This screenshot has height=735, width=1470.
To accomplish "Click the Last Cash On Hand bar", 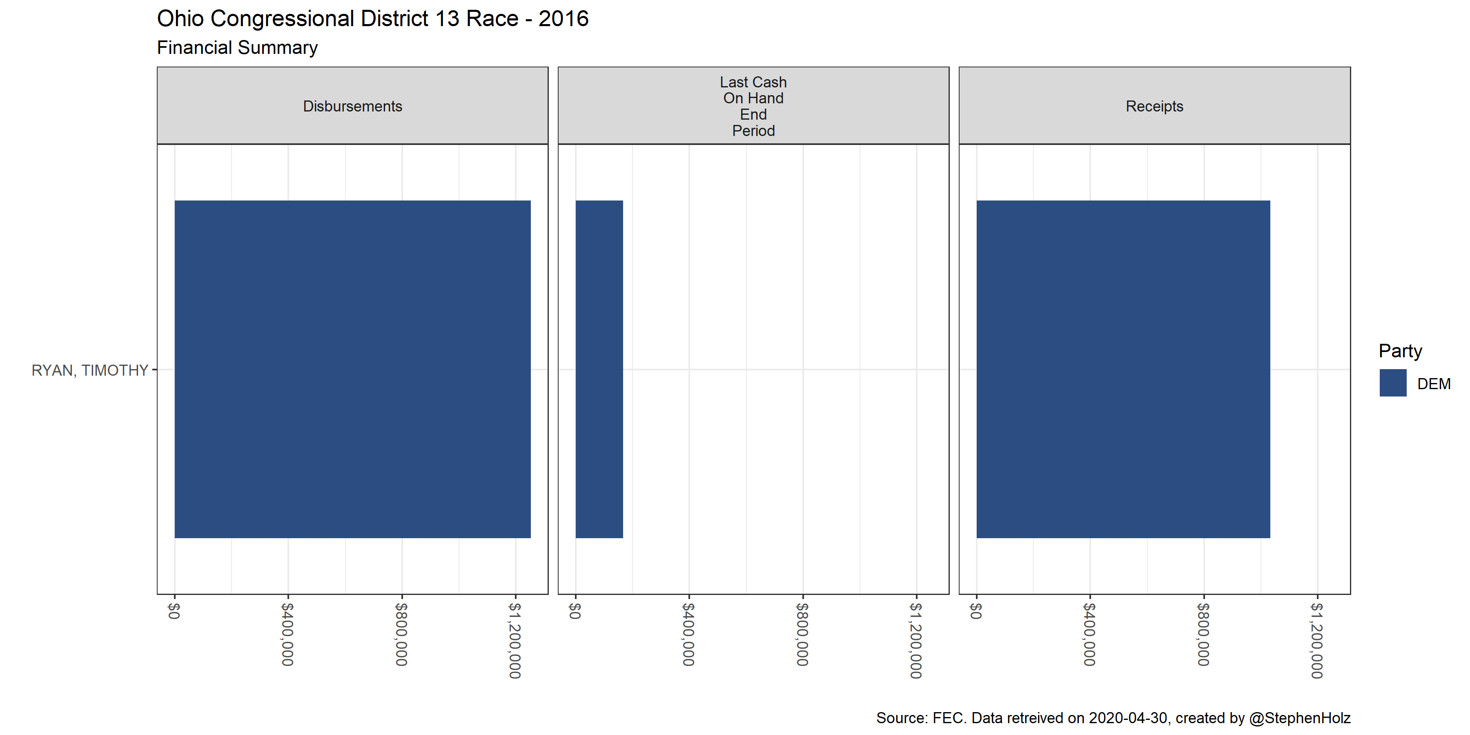I will coord(599,369).
